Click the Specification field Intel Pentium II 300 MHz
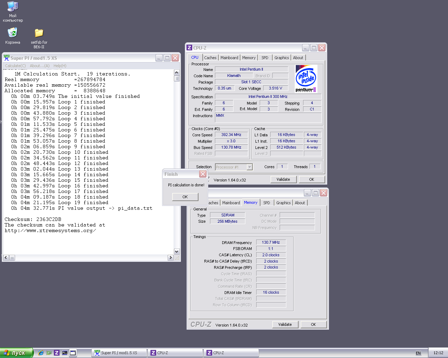Image resolution: width=448 pixels, height=358 pixels. (x=268, y=96)
